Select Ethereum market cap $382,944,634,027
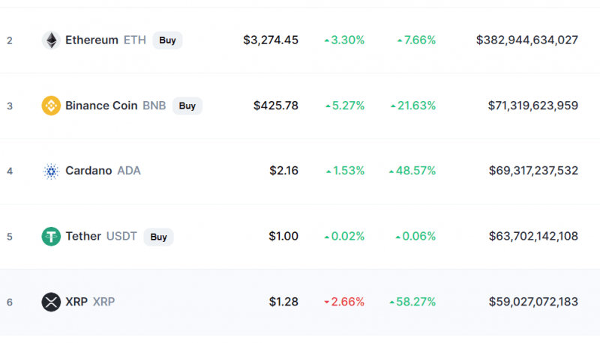Image resolution: width=600 pixels, height=343 pixels. pos(527,40)
